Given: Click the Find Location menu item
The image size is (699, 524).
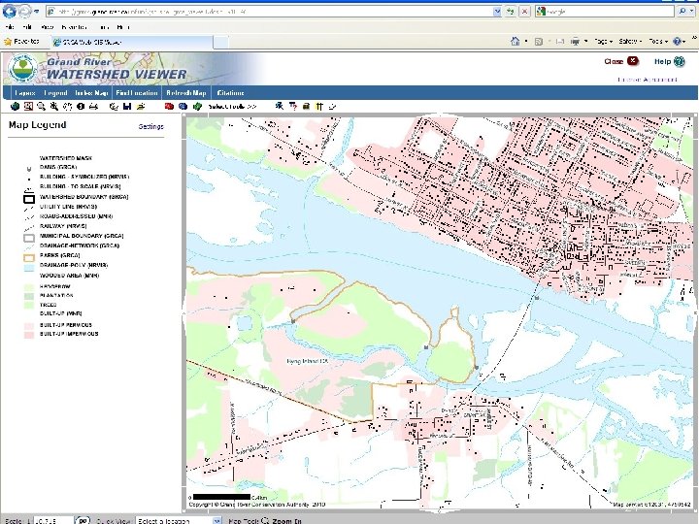Looking at the screenshot, I should pyautogui.click(x=137, y=92).
